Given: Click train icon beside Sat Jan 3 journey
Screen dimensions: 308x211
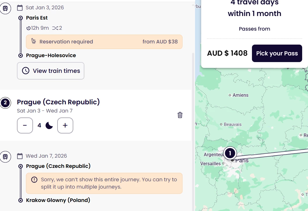Looking at the screenshot, I should coord(5,8).
